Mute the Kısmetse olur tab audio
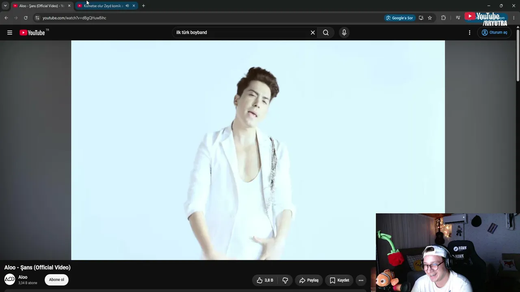Viewport: 520px width, 292px height. pos(127,6)
